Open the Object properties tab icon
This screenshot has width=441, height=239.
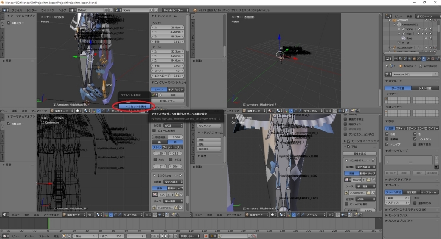click(x=414, y=59)
